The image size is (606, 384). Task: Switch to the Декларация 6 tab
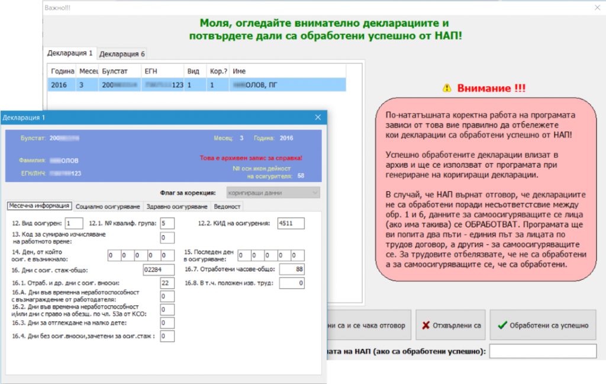(122, 54)
